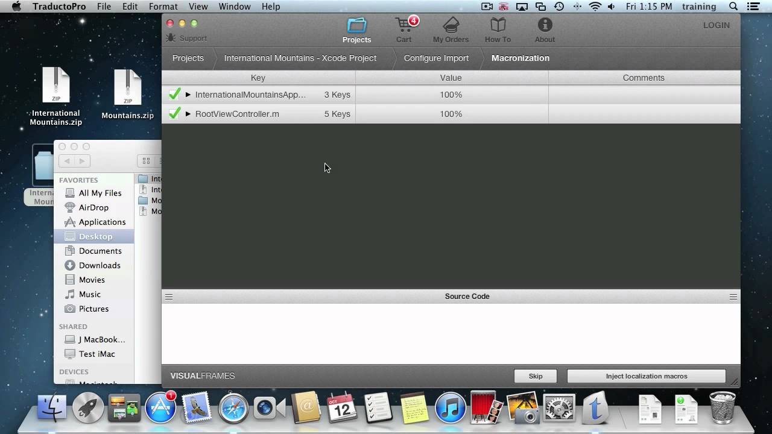
Task: Open the How To guide icon
Action: 498,30
